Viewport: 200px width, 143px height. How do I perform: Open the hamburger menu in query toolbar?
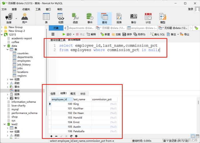tap(53, 34)
